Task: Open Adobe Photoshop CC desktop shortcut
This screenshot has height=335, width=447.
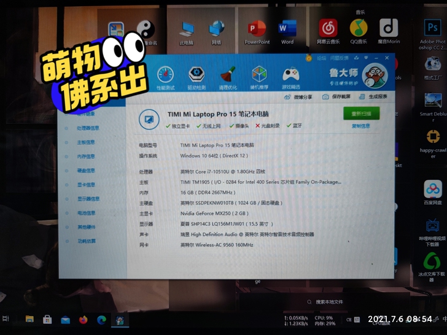Action: pyautogui.click(x=432, y=34)
